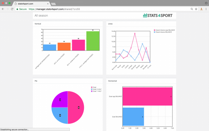Click the Horizontal chart panel title
Screen dimensions: 209x131
(113, 81)
